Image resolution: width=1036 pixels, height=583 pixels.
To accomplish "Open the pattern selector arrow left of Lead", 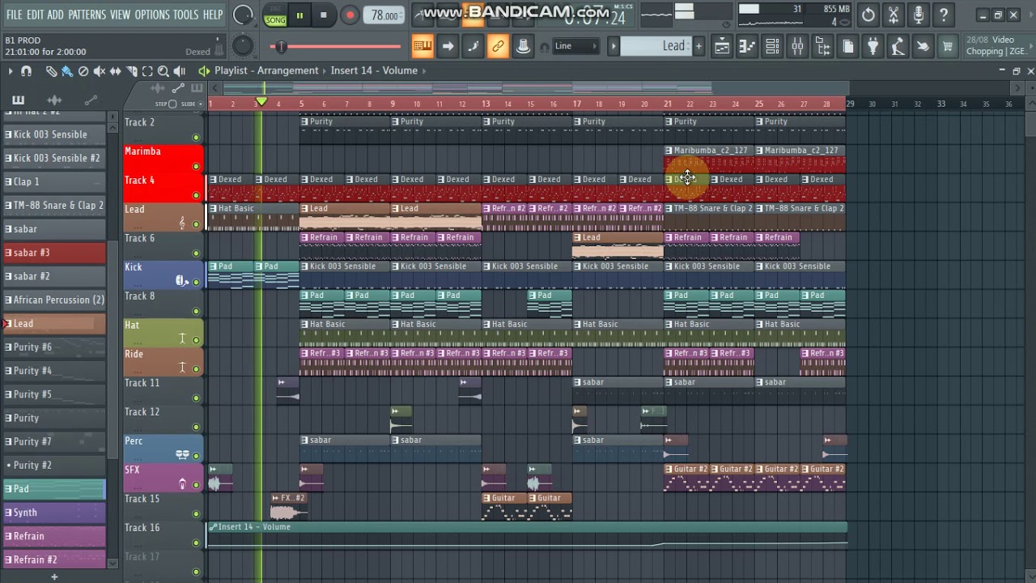I will click(614, 46).
